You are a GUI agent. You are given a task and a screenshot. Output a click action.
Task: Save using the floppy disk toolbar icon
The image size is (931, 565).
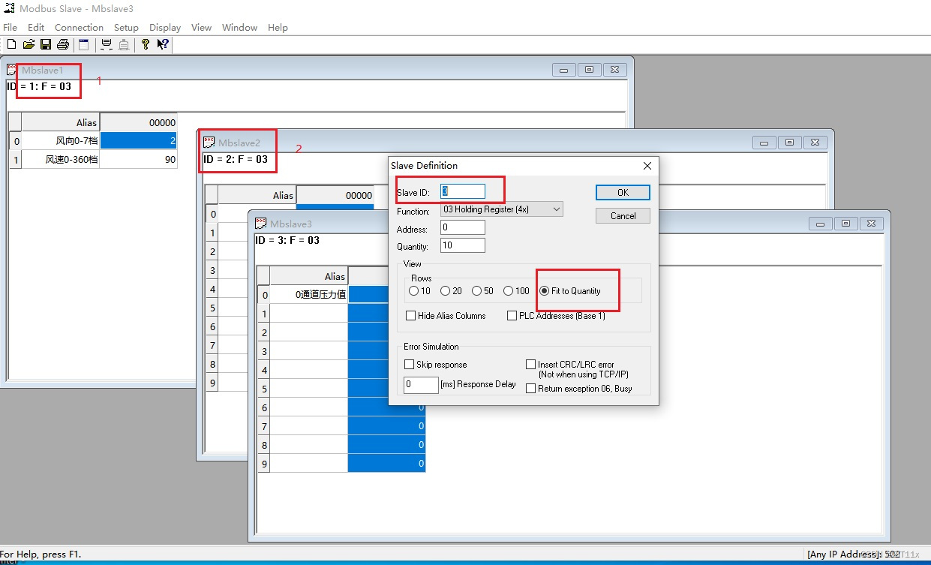45,45
